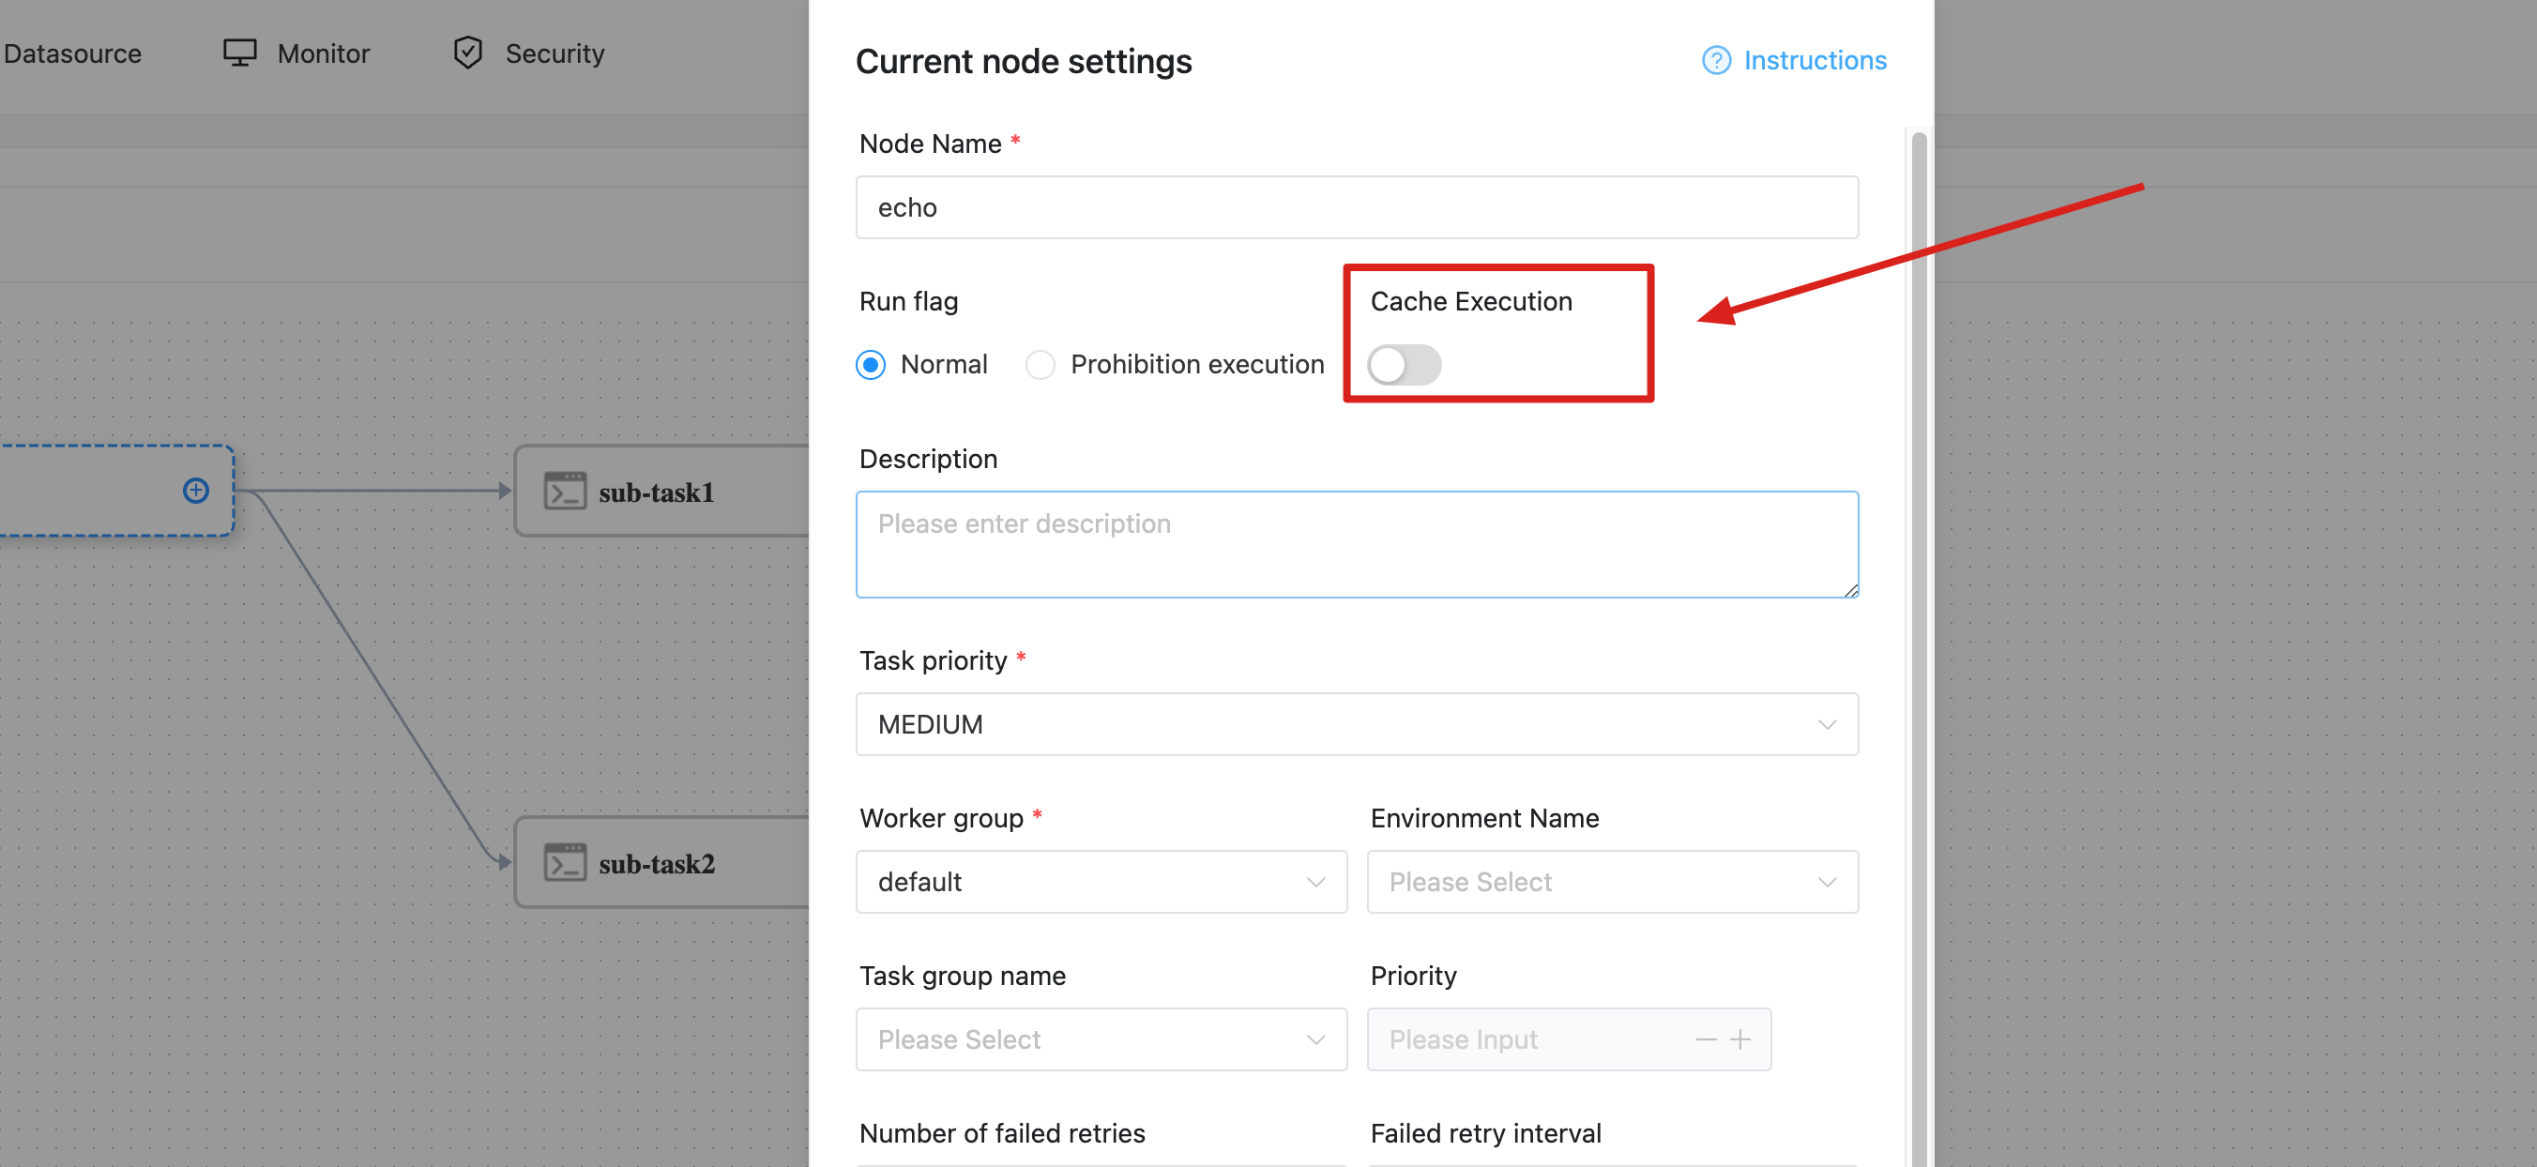2537x1167 pixels.
Task: Select the Prohibition execution radio button
Action: click(x=1040, y=365)
